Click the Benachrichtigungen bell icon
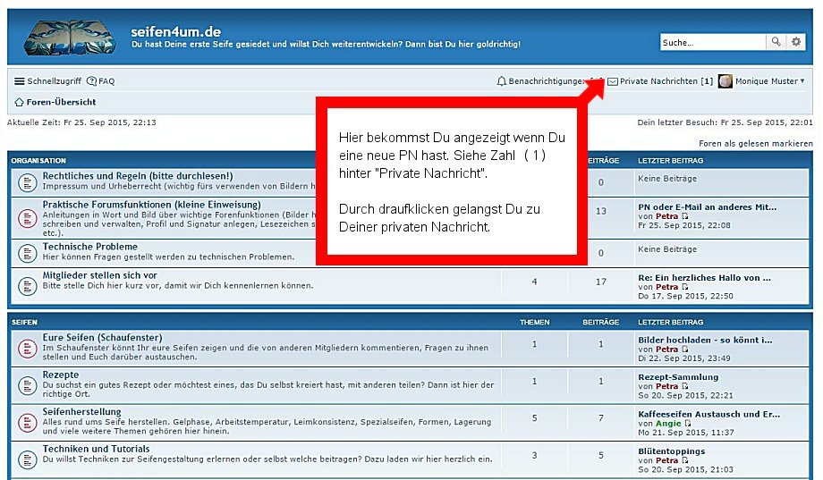The image size is (823, 480). pyautogui.click(x=502, y=81)
